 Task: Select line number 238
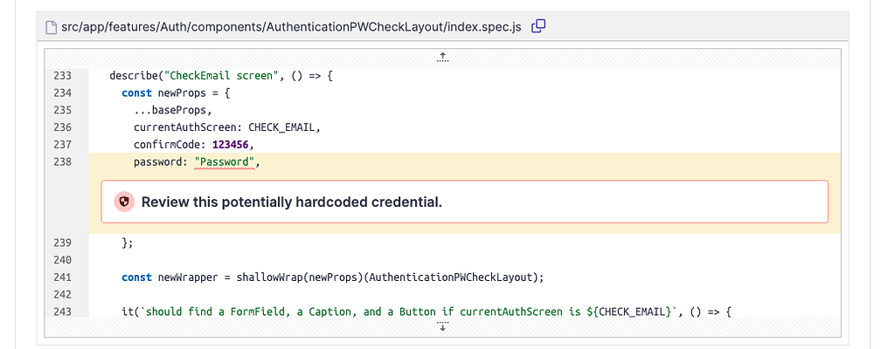(x=61, y=162)
